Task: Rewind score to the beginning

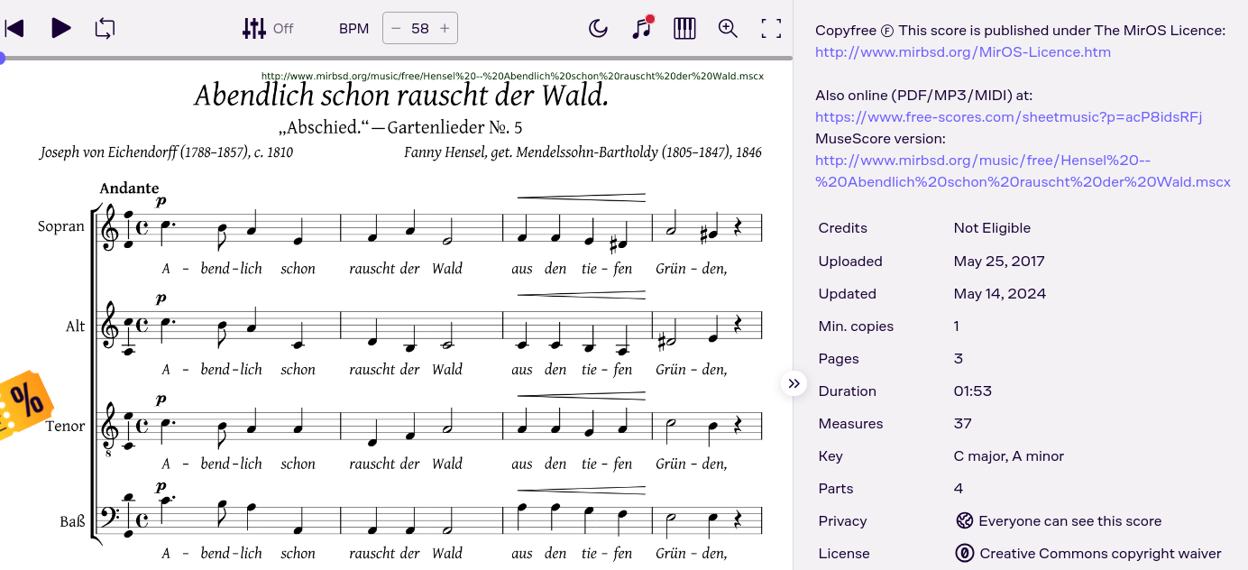Action: 14,28
